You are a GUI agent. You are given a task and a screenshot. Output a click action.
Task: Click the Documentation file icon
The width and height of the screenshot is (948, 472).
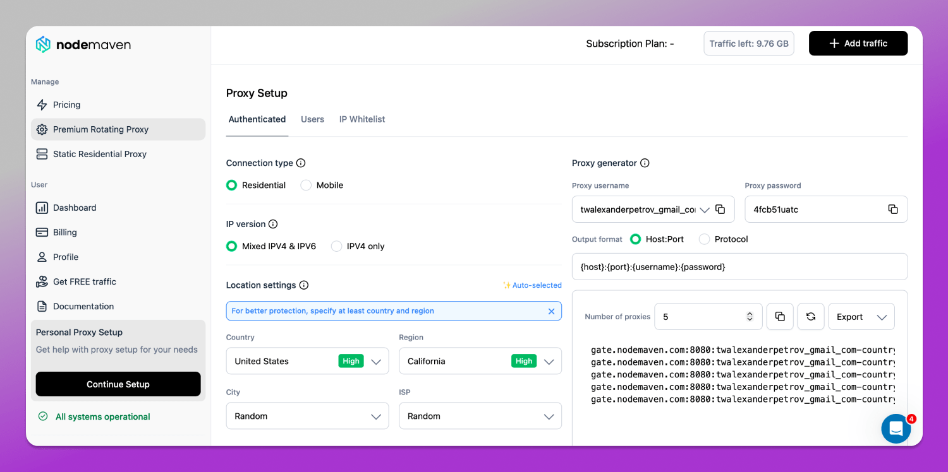[x=42, y=306]
